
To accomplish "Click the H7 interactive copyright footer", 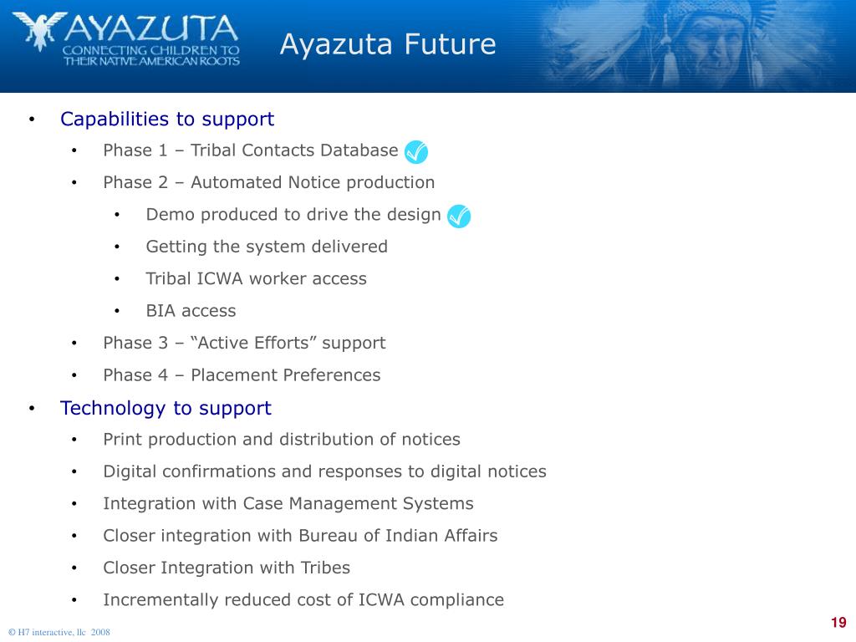I will click(x=59, y=632).
